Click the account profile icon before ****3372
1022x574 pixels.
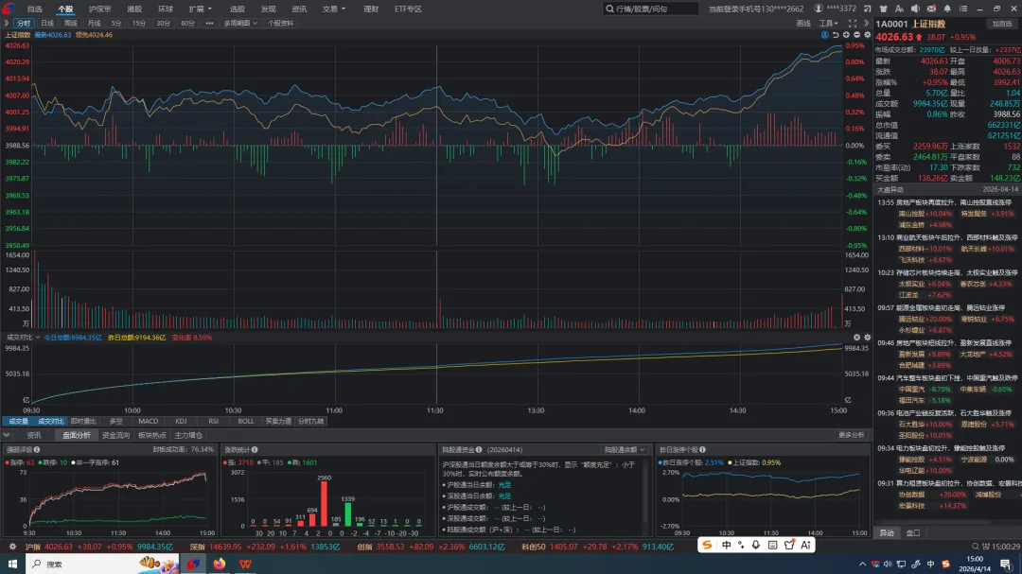pyautogui.click(x=818, y=9)
